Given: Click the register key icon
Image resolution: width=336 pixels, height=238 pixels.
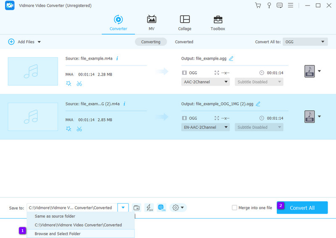Looking at the screenshot, I should click(x=269, y=5).
